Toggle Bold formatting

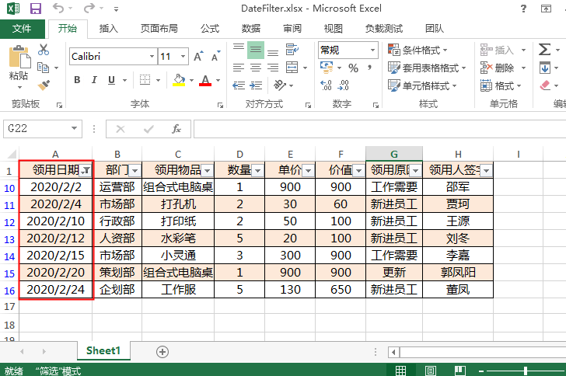click(77, 80)
